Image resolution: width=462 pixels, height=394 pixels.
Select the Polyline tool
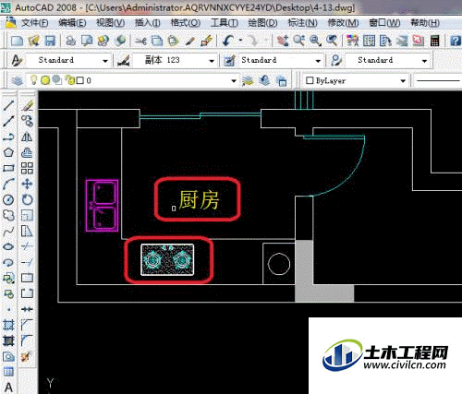click(8, 137)
